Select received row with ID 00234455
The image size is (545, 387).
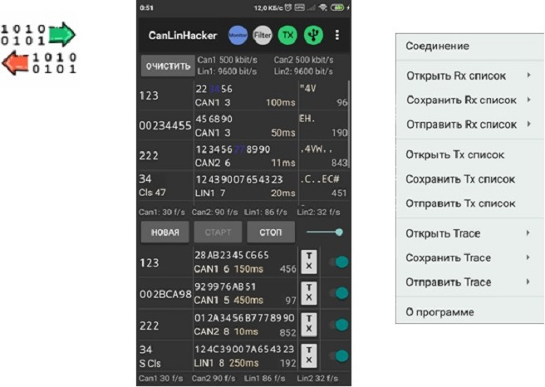coord(244,125)
